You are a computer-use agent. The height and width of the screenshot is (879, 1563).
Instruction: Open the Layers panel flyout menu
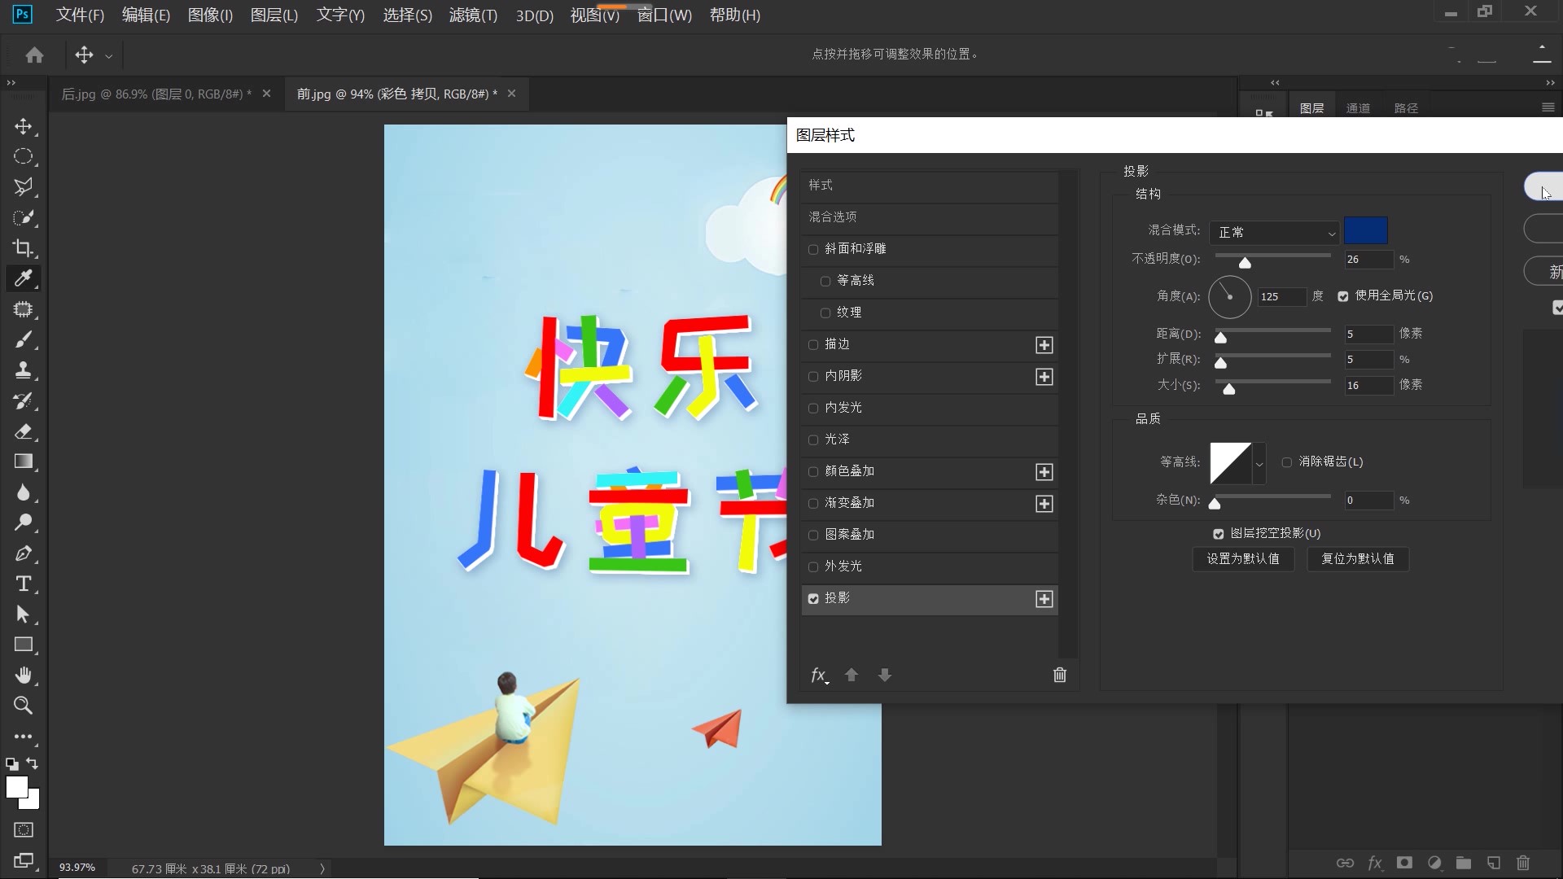(x=1548, y=107)
